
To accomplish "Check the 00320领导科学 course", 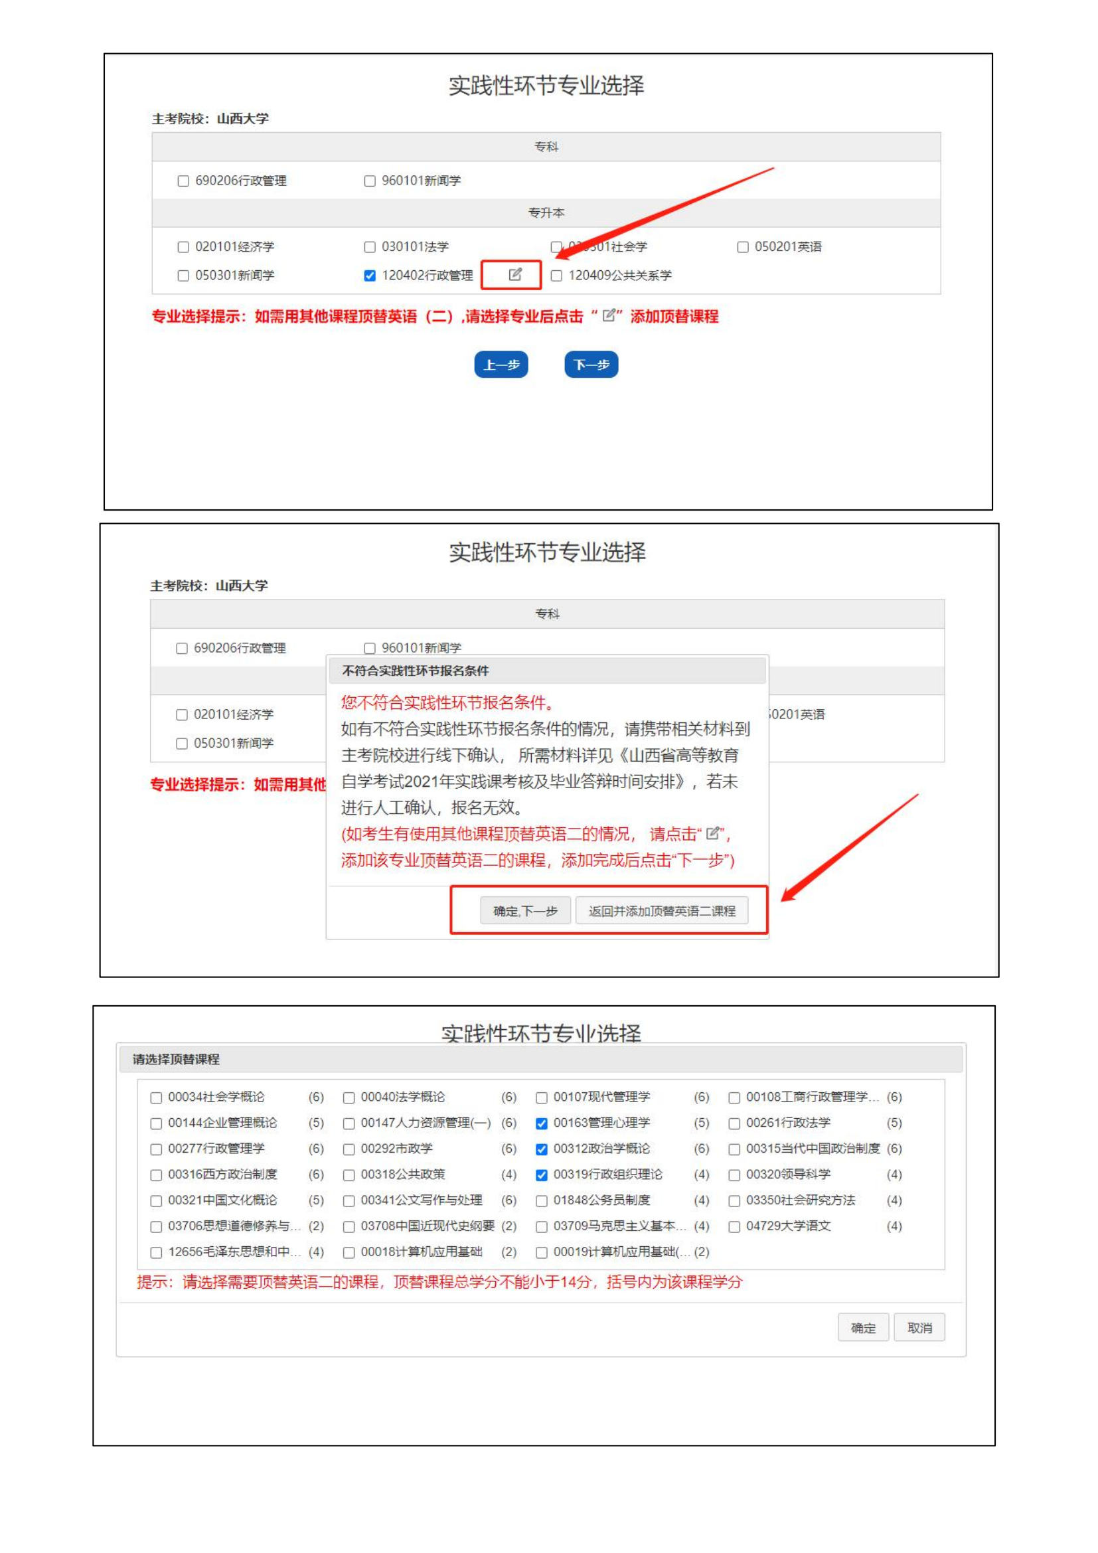I will [734, 1175].
